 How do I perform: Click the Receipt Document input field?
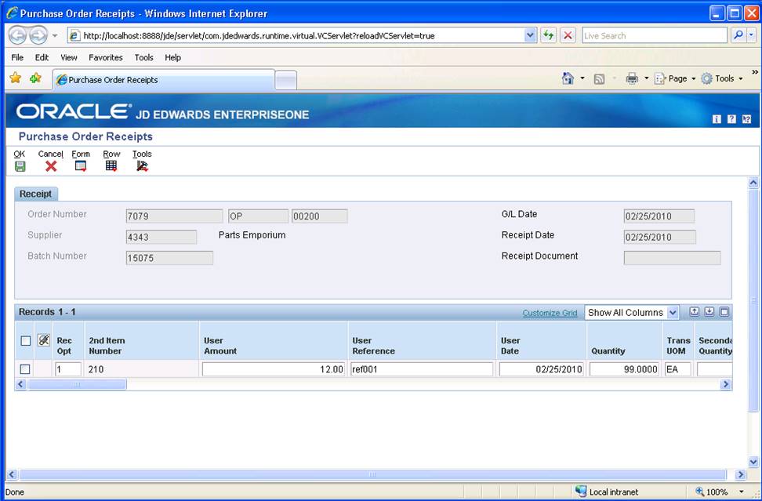click(x=672, y=258)
